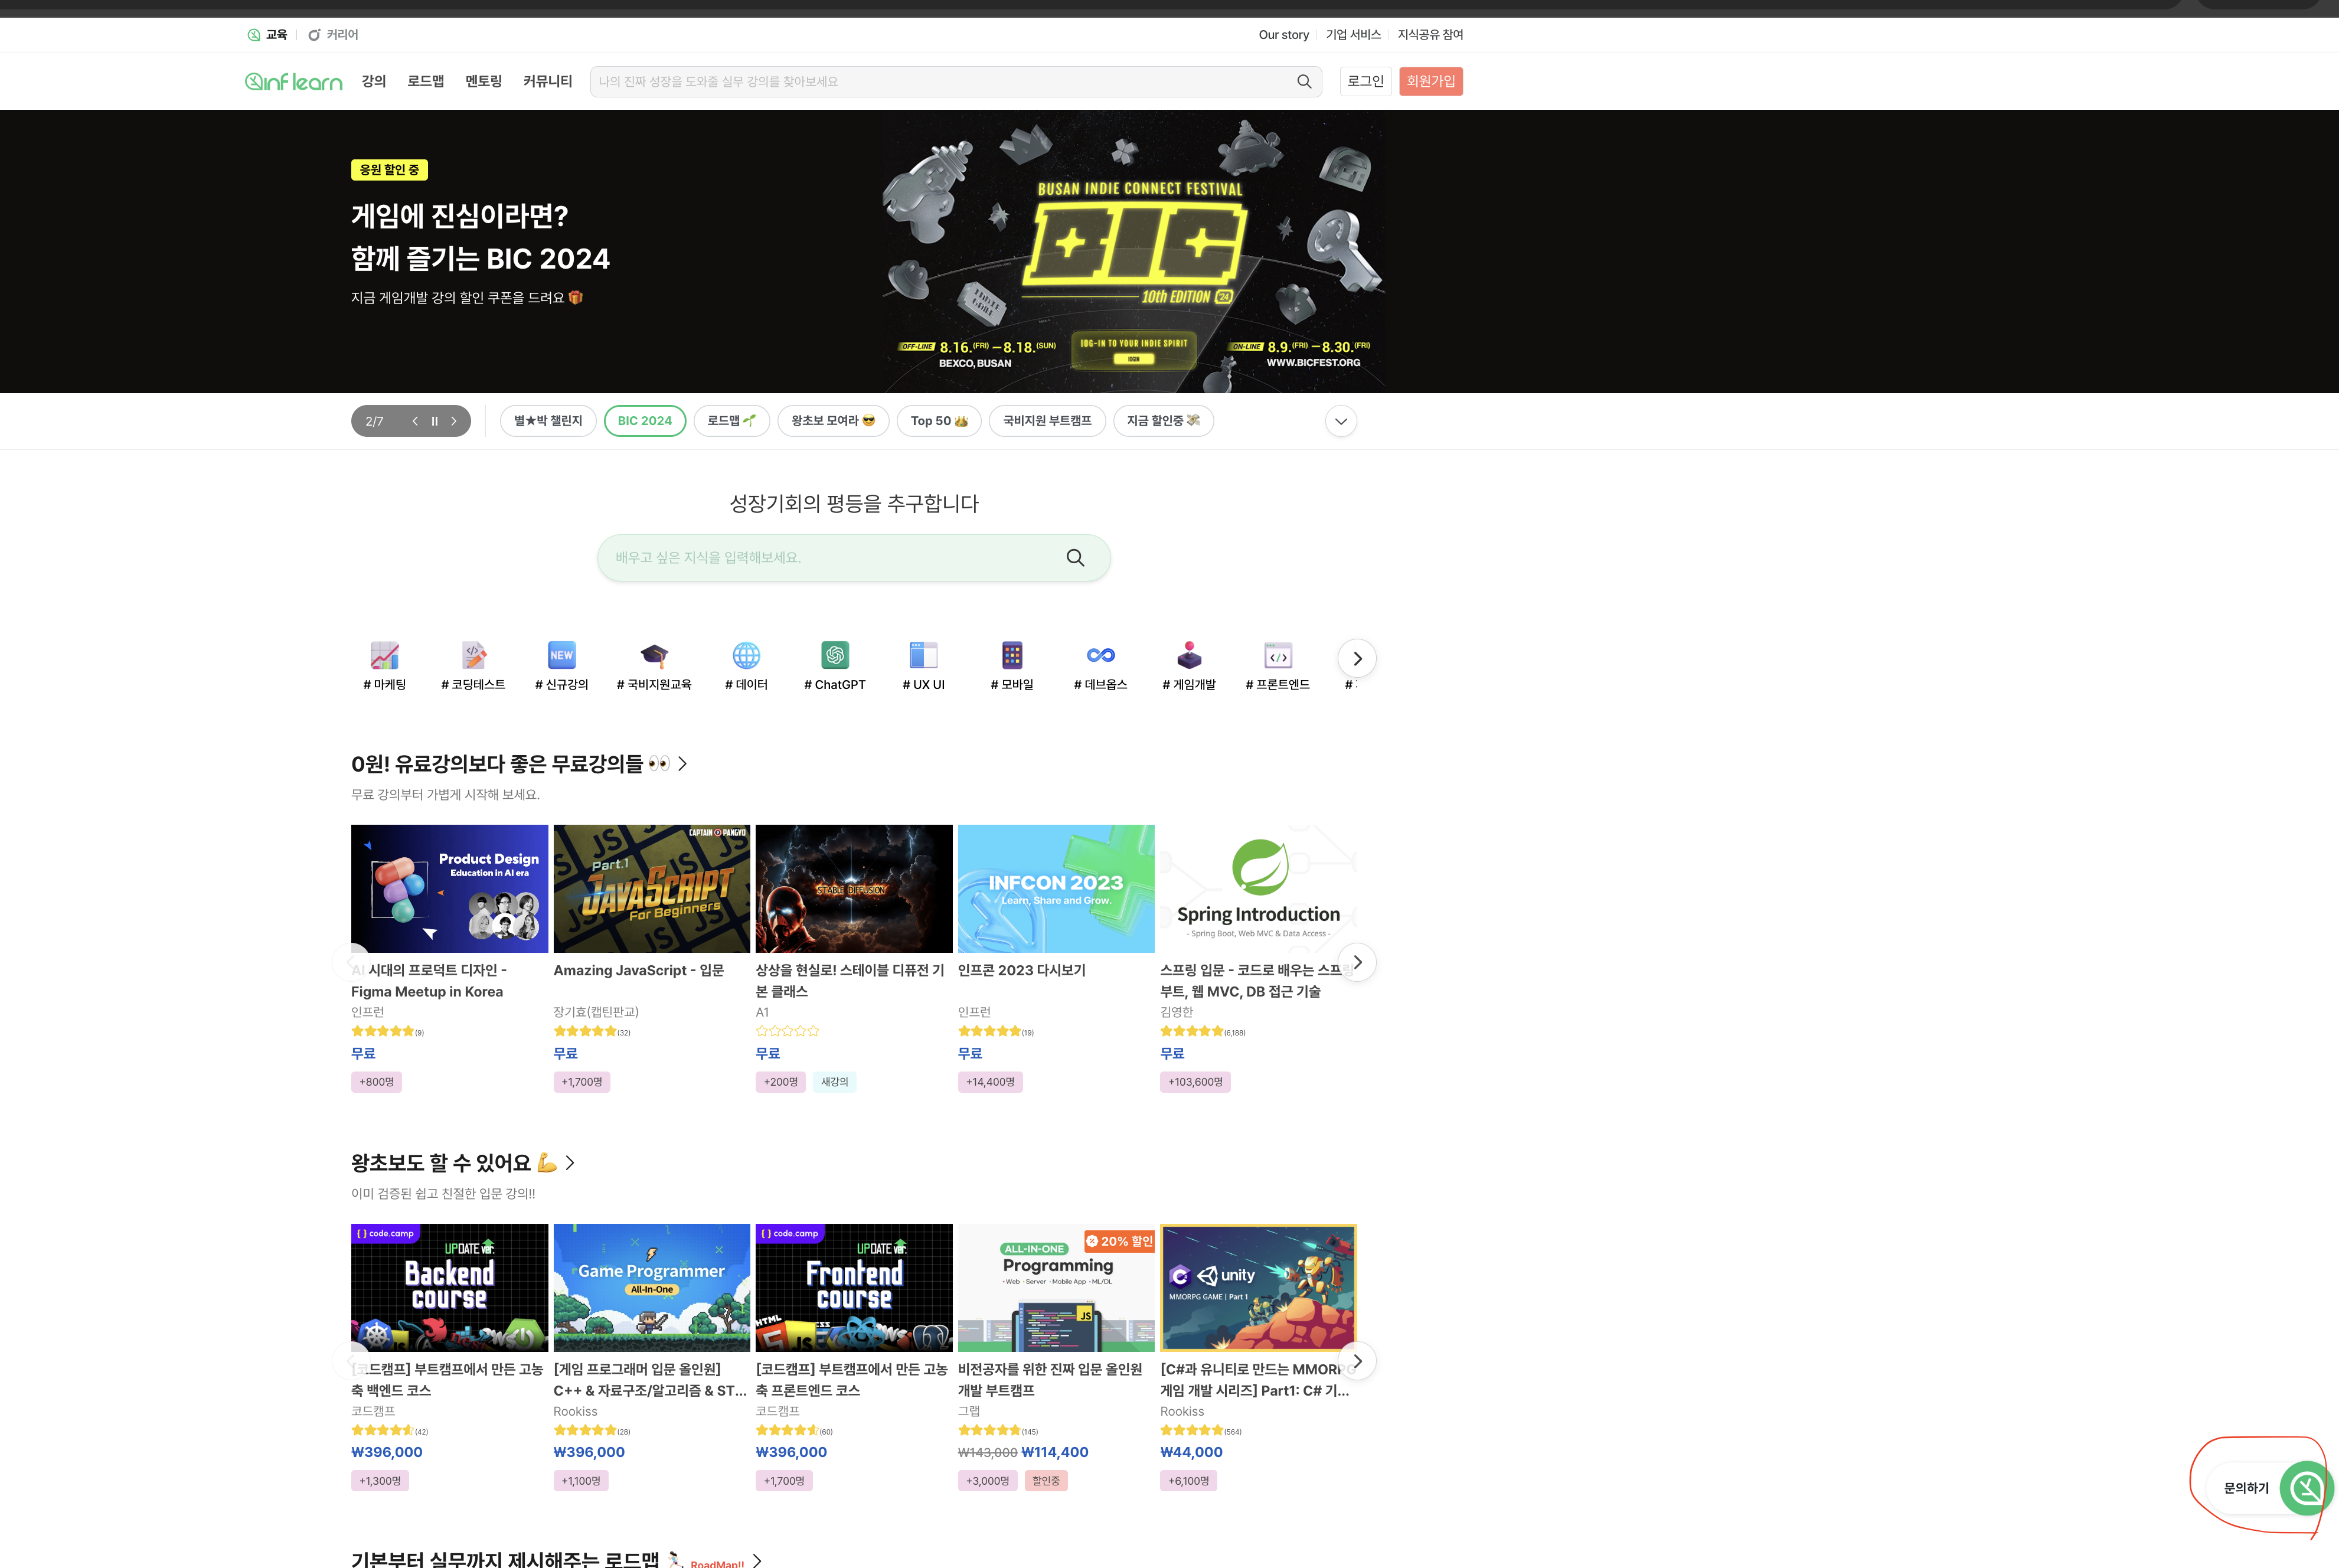
Task: Open Amazing JavaScript course thumbnail
Action: (x=651, y=889)
